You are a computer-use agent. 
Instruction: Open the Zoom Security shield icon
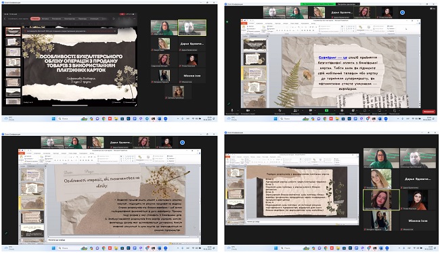pos(280,111)
